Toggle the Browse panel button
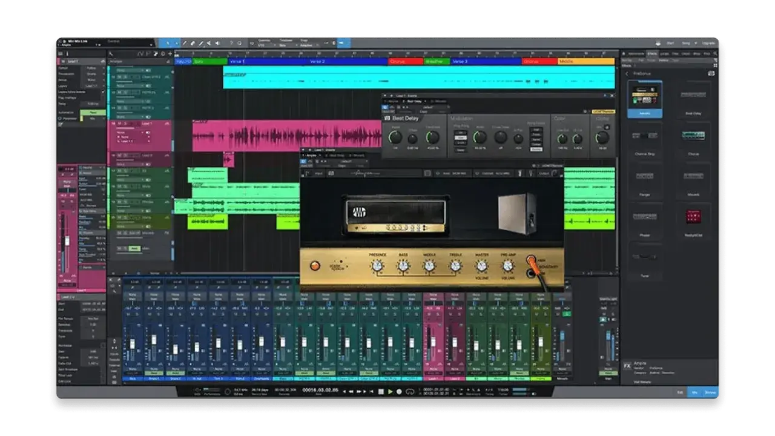Viewport: 775px width, 436px height. coord(710,392)
